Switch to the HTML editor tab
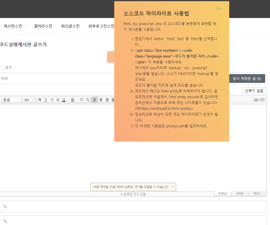 [x=240, y=194]
